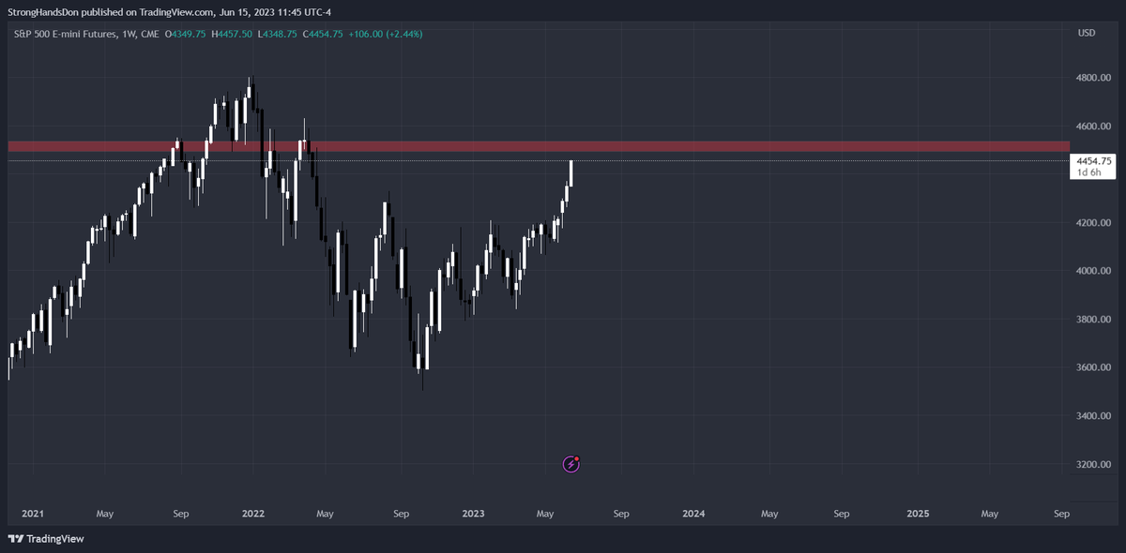Click the 2021 time axis label
Screen dimensions: 1126x553
pos(32,514)
